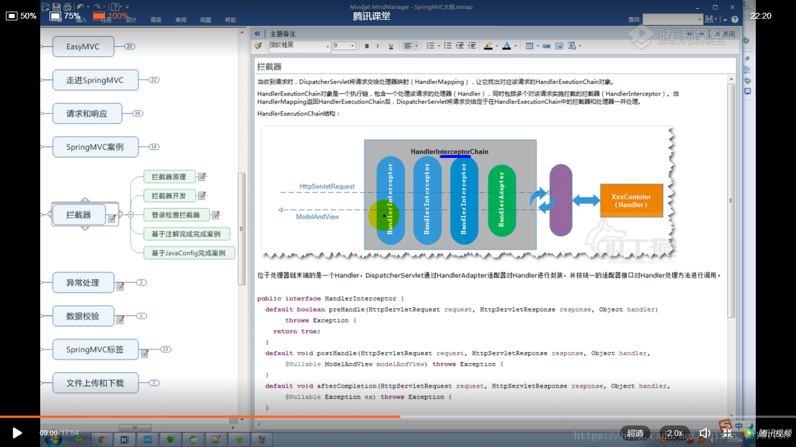Click the save icon in quick access
Screen dimensions: 796x447
pyautogui.click(x=57, y=7)
